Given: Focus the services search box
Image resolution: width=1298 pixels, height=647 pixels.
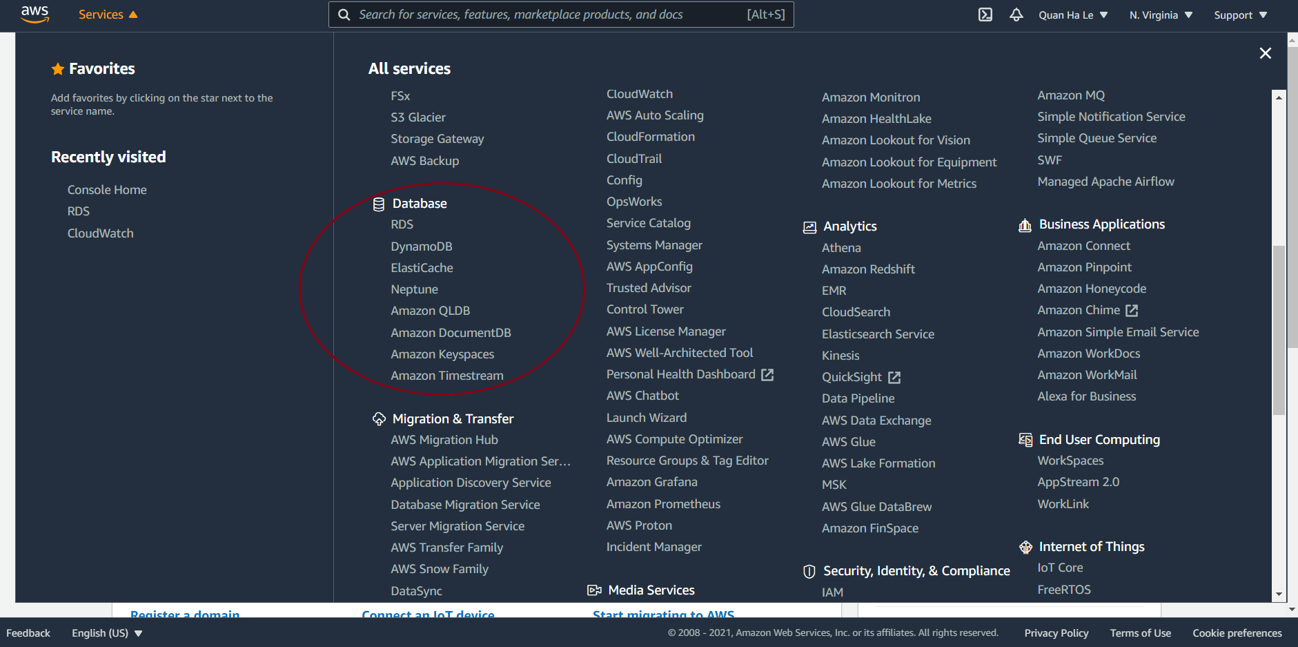Looking at the screenshot, I should click(x=561, y=15).
